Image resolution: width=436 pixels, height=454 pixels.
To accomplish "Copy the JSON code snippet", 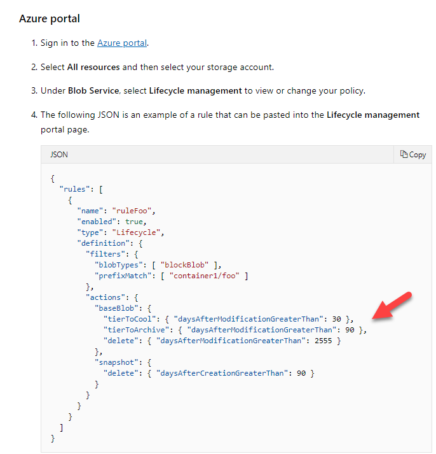I will point(413,155).
